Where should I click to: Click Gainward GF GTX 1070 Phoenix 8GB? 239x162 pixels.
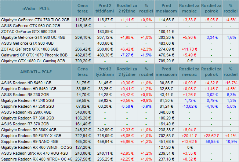(x=34, y=55)
